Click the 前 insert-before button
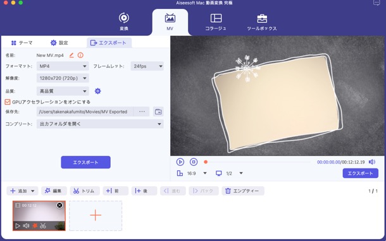 point(115,191)
